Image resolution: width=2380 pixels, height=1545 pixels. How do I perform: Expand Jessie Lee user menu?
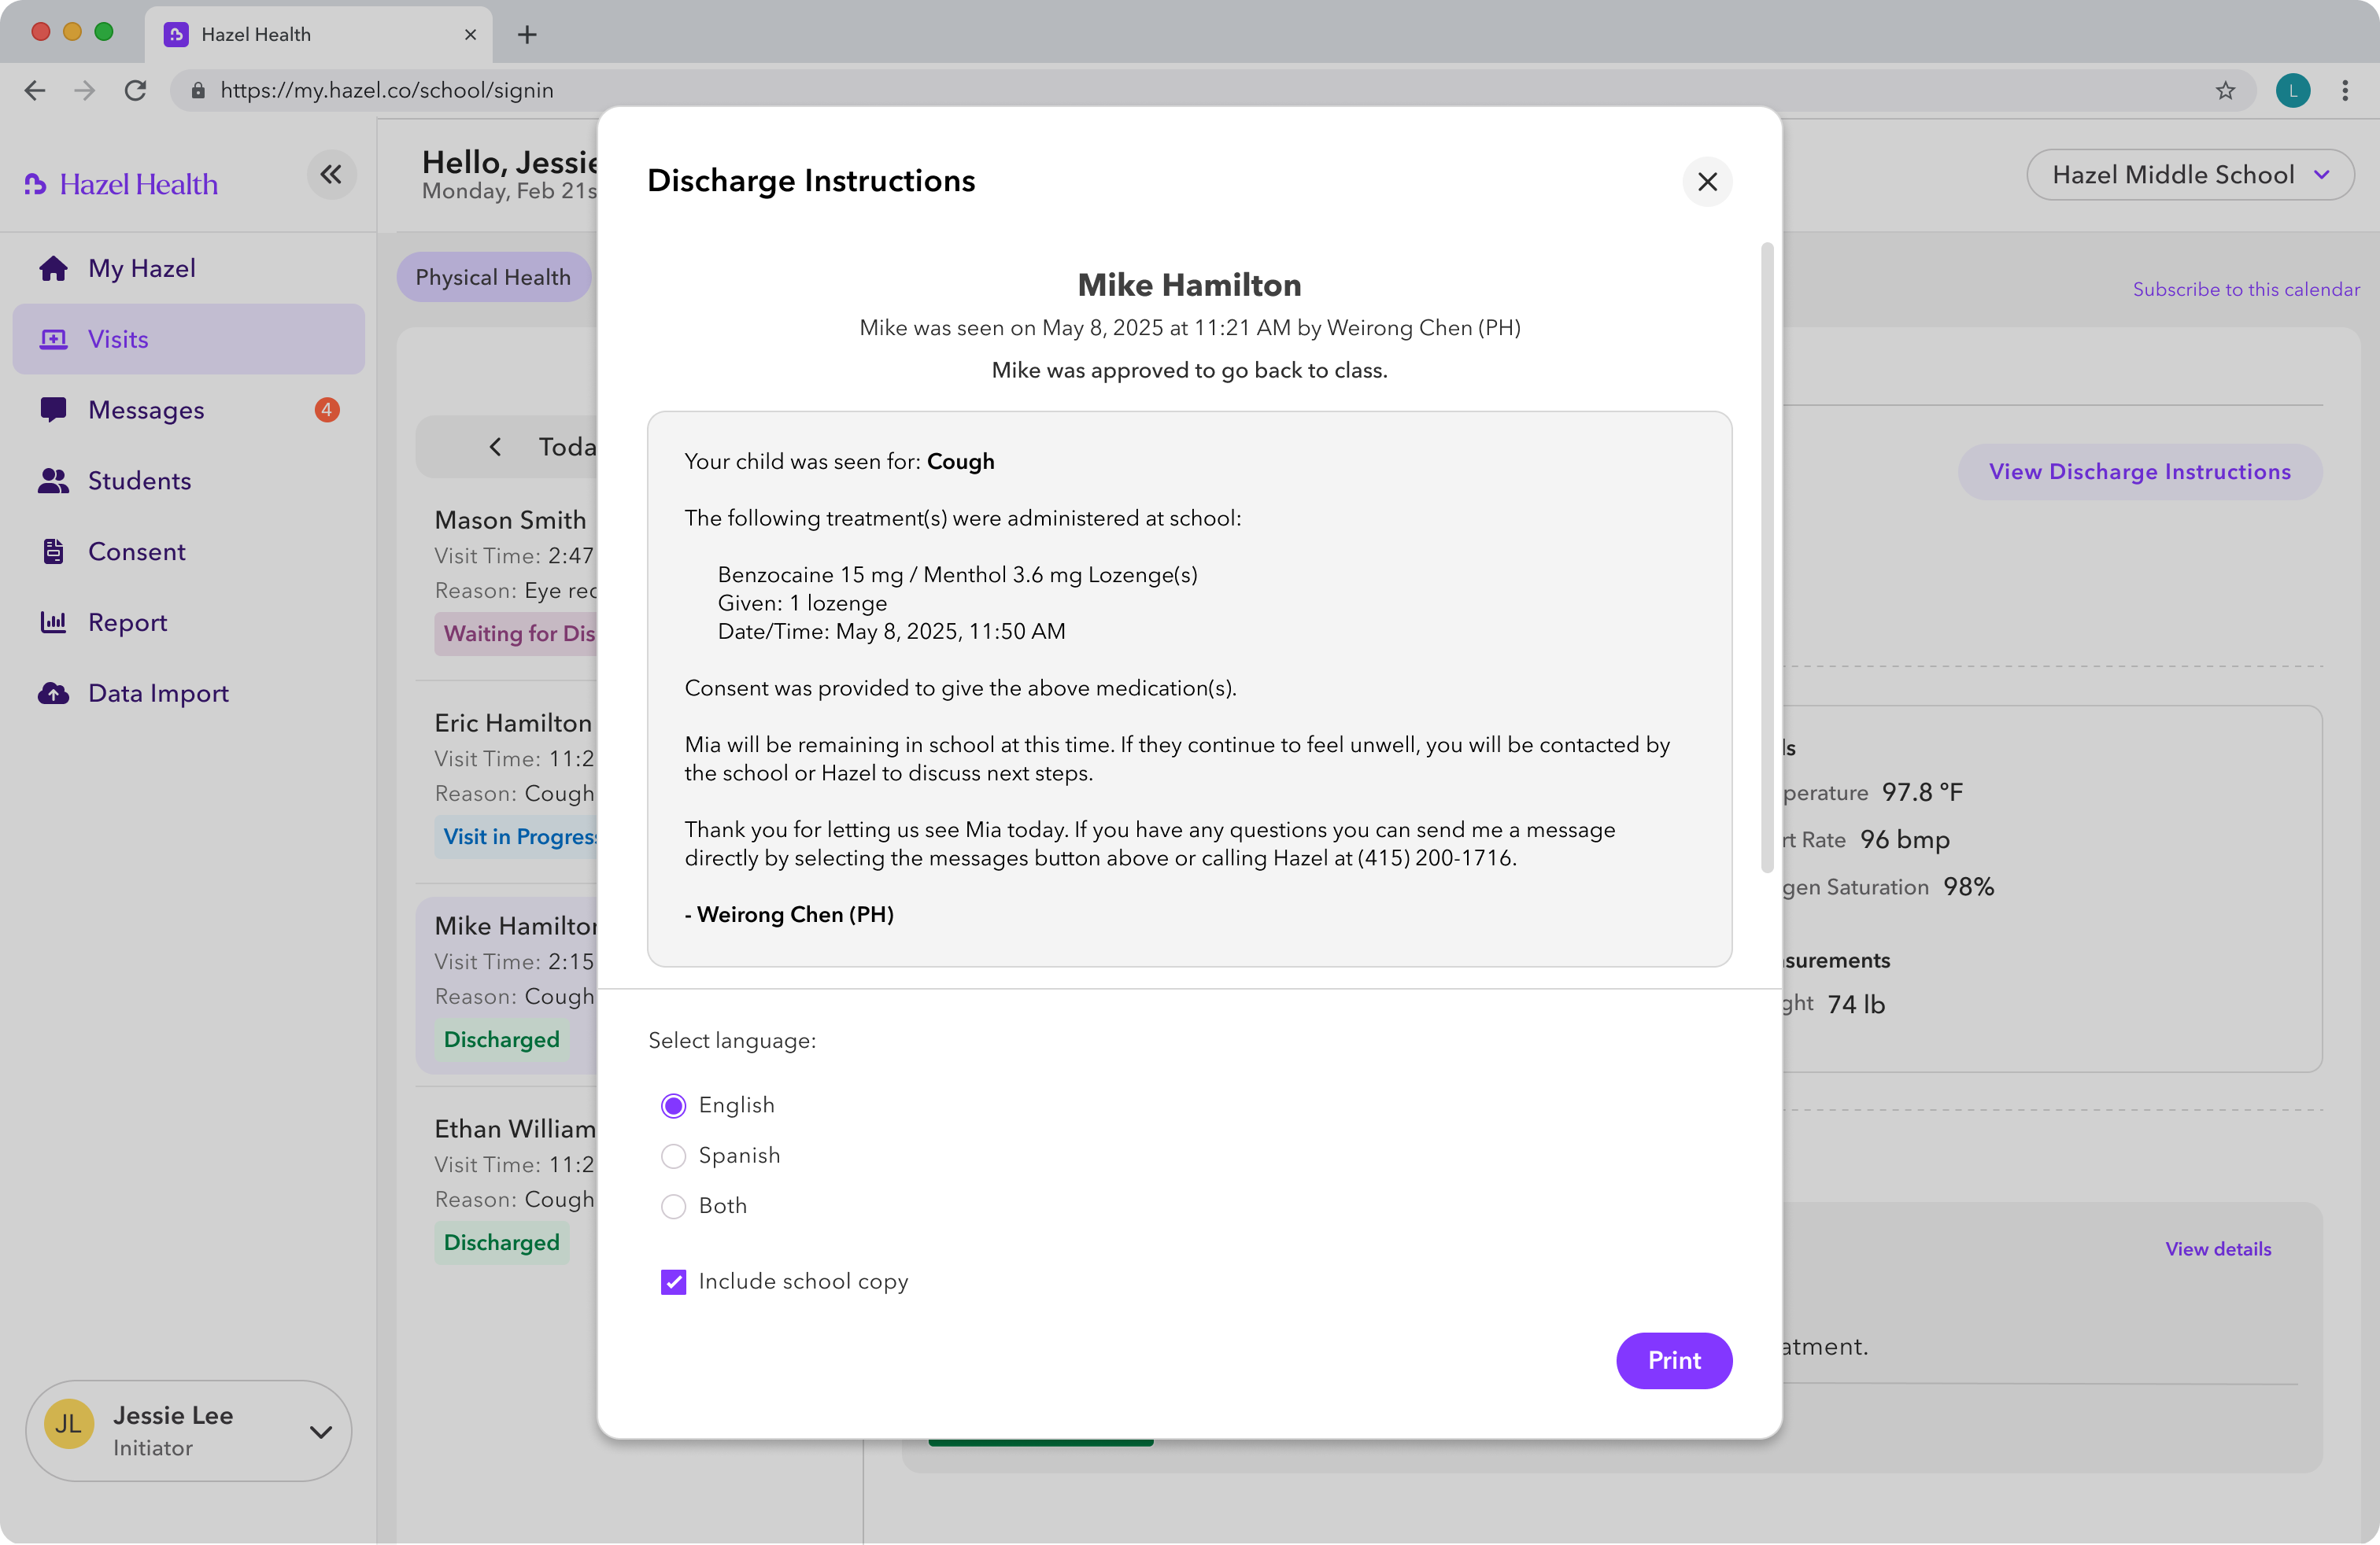(320, 1431)
